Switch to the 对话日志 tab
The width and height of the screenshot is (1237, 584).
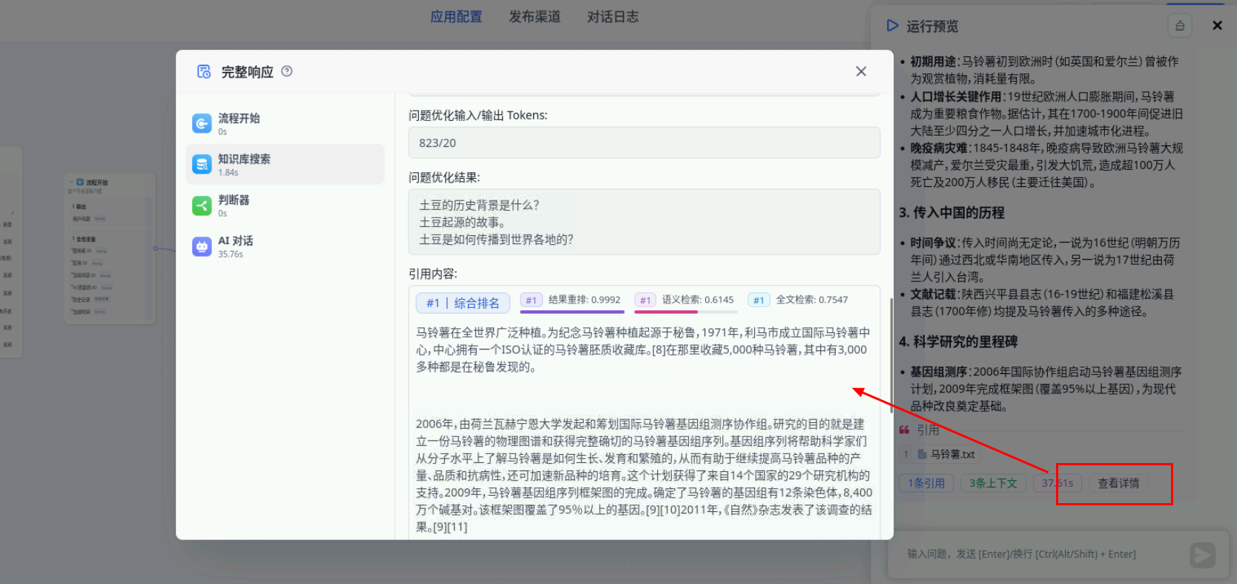(x=613, y=17)
